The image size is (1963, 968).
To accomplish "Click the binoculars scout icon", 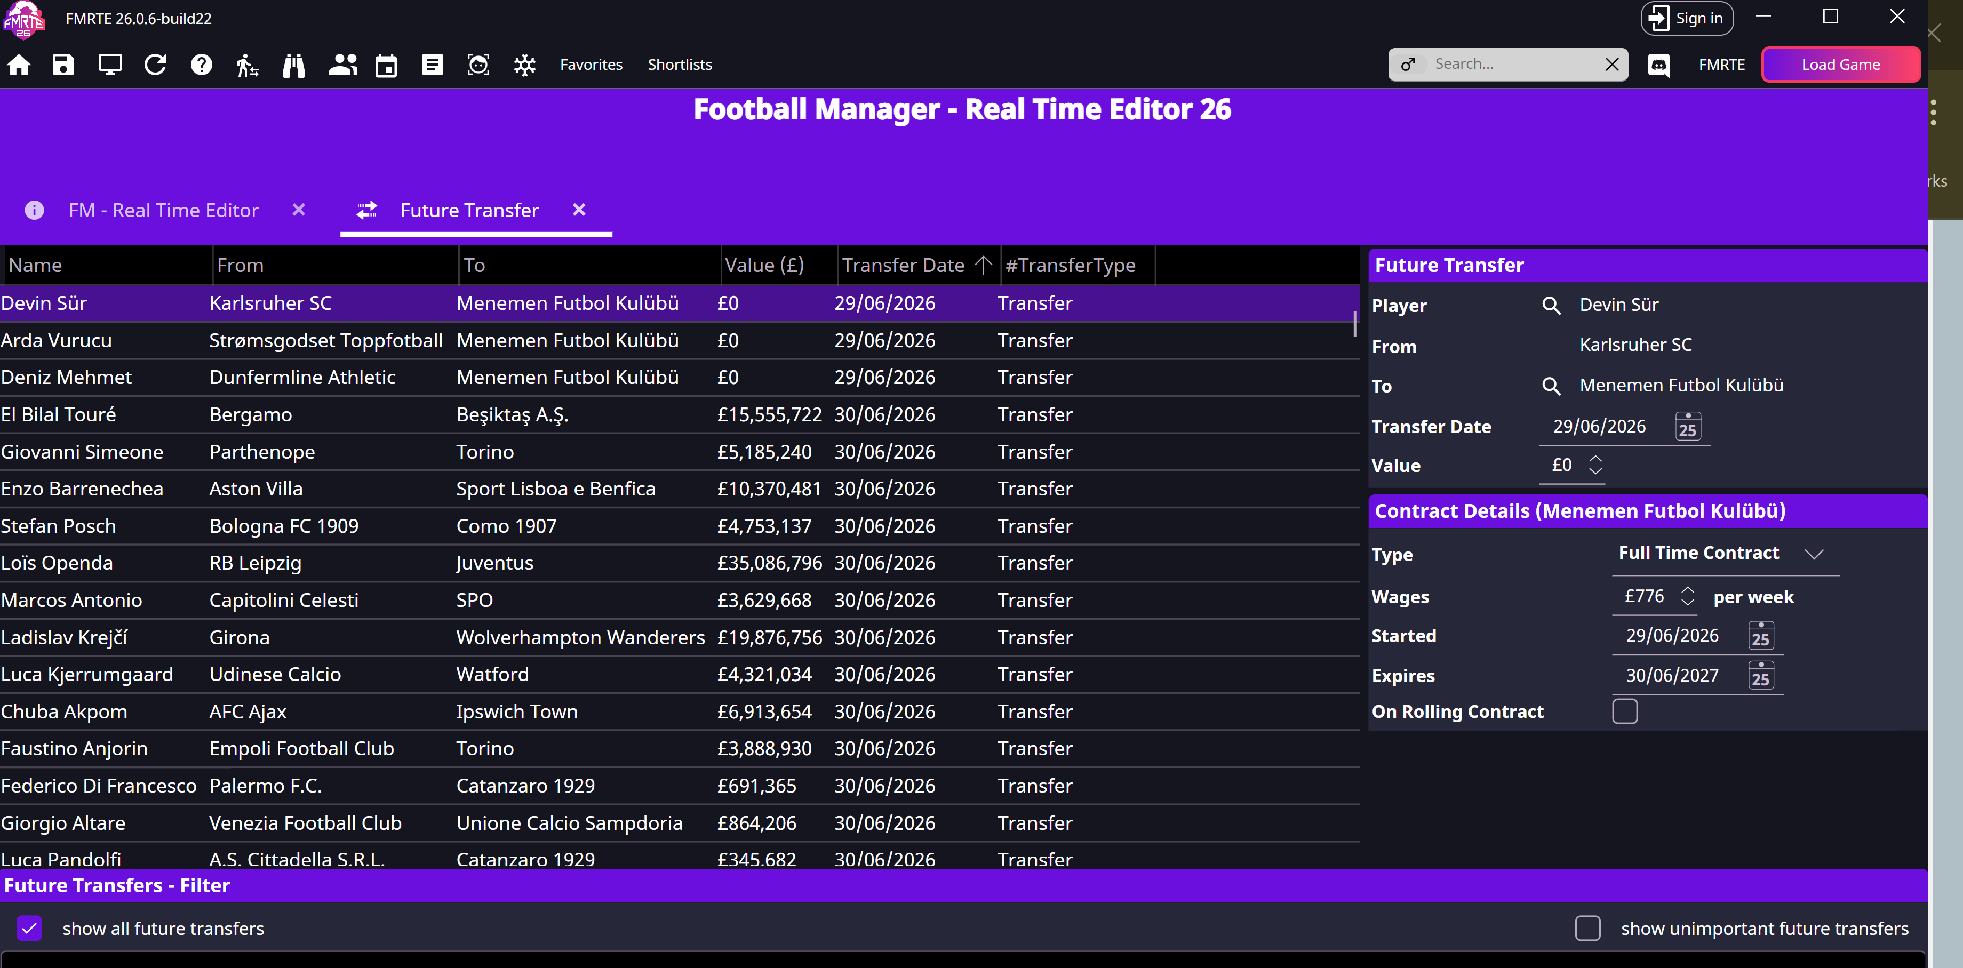I will pos(293,65).
